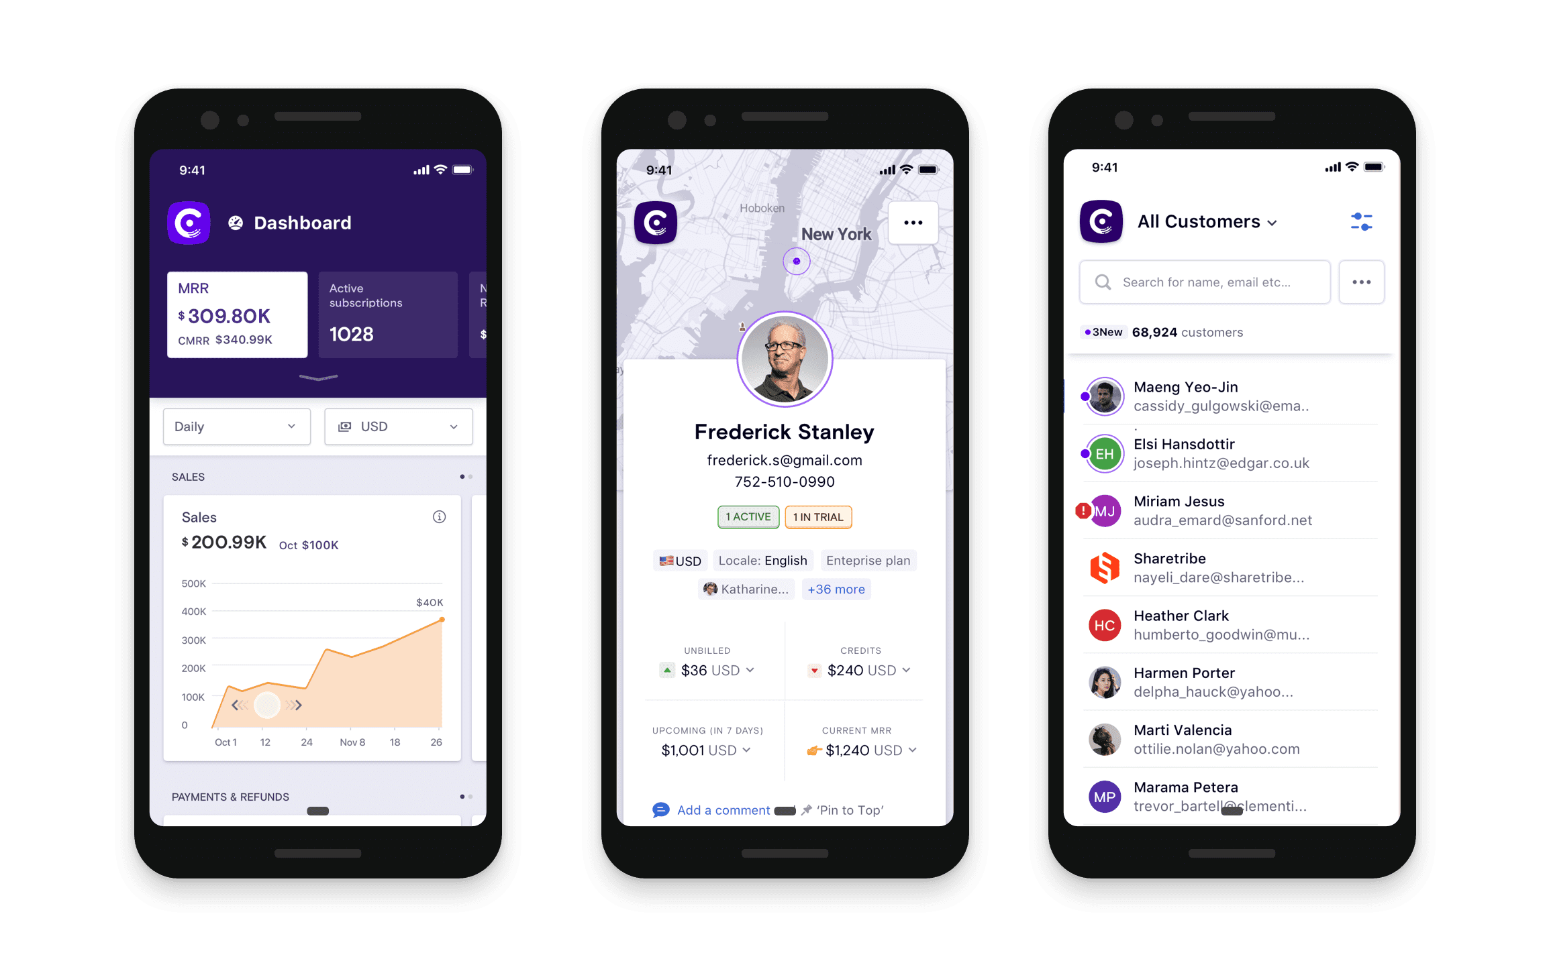Select Maeng Yeo-Jin from customers list
The height and width of the screenshot is (967, 1549).
1226,396
